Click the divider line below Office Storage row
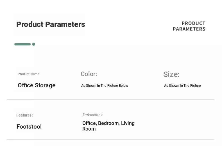This screenshot has height=146, width=222. click(110, 99)
